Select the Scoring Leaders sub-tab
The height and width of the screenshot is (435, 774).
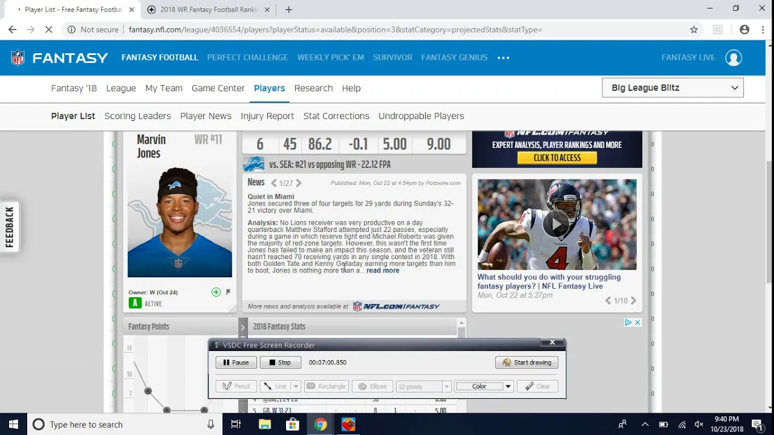[137, 116]
